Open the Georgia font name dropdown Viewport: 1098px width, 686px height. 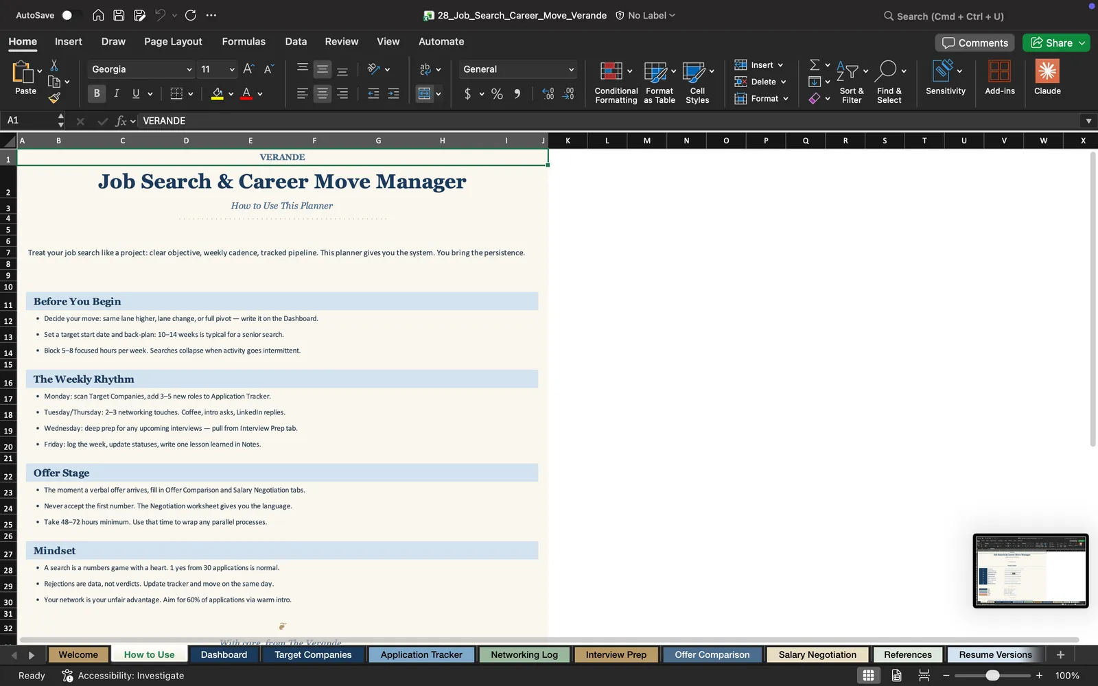point(189,69)
